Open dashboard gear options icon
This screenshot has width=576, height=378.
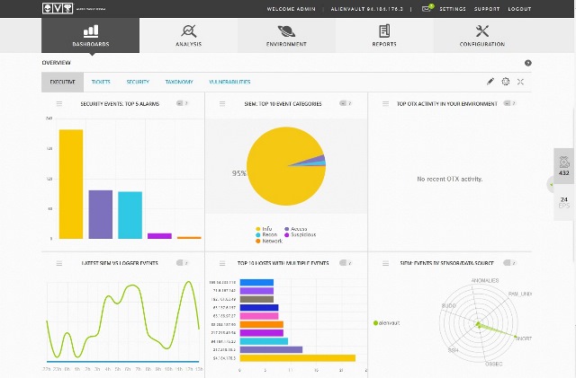[506, 82]
